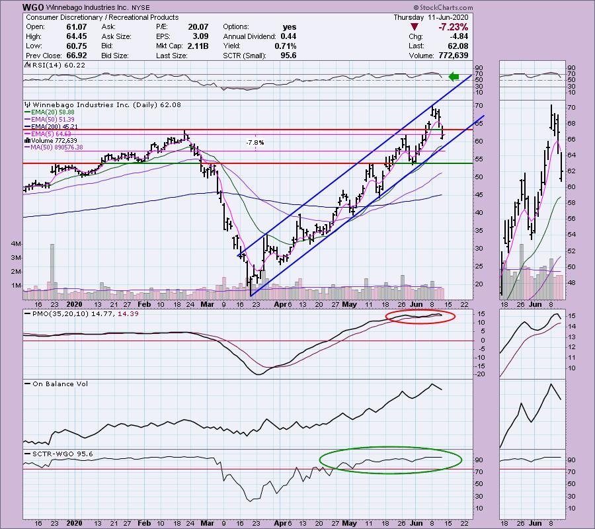Select the magenta EMA(5) legend line swatch
The width and height of the screenshot is (595, 529).
click(x=28, y=134)
